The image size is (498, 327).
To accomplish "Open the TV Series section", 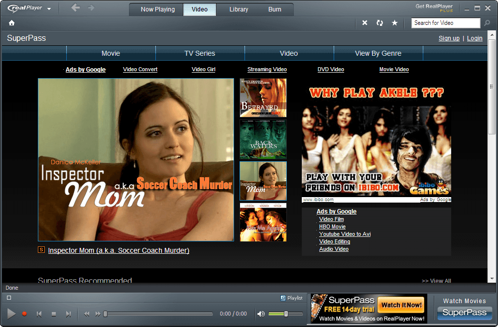I will tap(200, 53).
